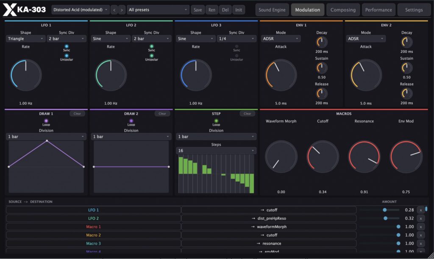Click the Waveform Morph macro knob

(x=281, y=157)
